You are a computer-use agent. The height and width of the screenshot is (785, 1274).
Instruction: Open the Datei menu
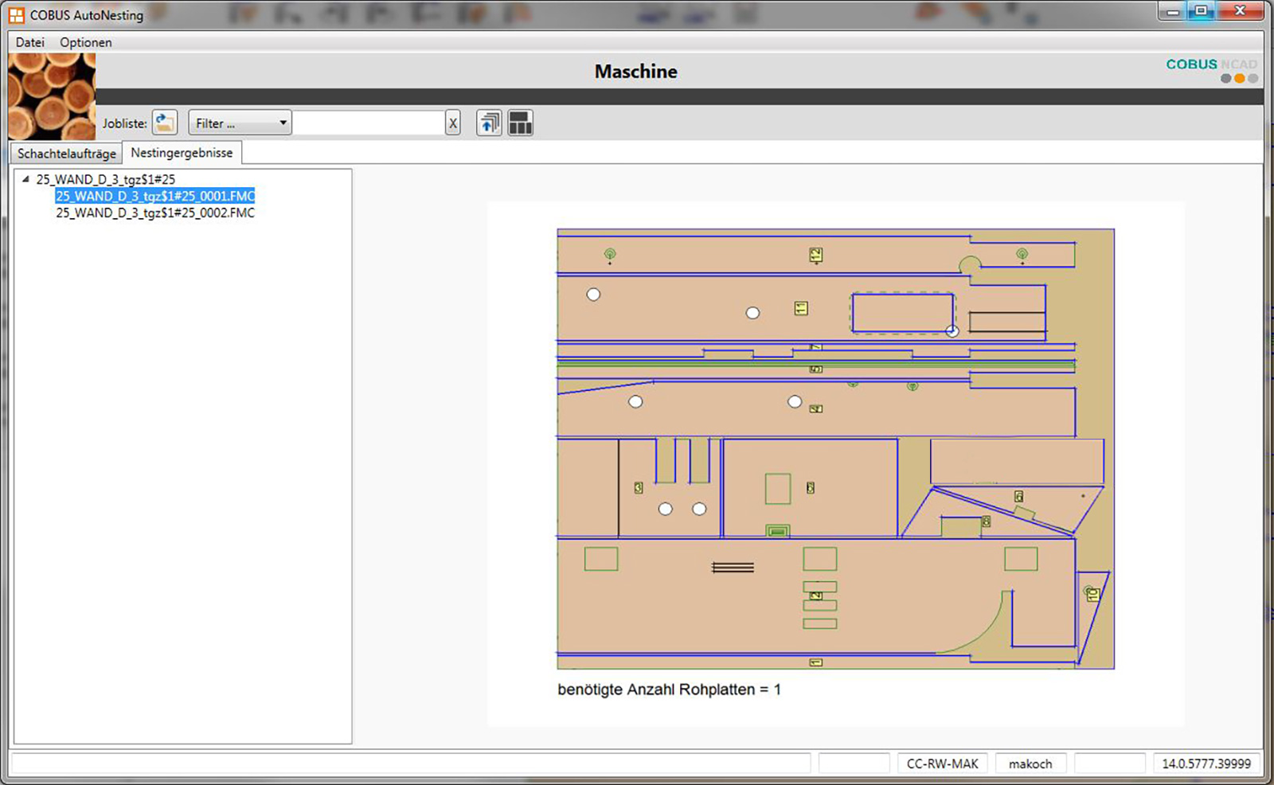click(30, 42)
